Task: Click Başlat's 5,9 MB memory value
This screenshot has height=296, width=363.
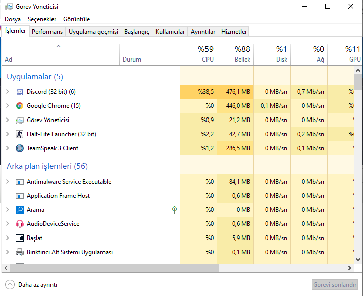Action: coord(241,238)
